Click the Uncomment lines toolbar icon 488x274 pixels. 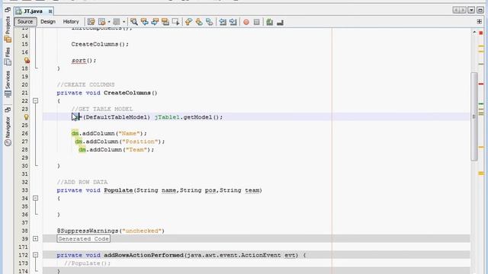click(x=280, y=22)
